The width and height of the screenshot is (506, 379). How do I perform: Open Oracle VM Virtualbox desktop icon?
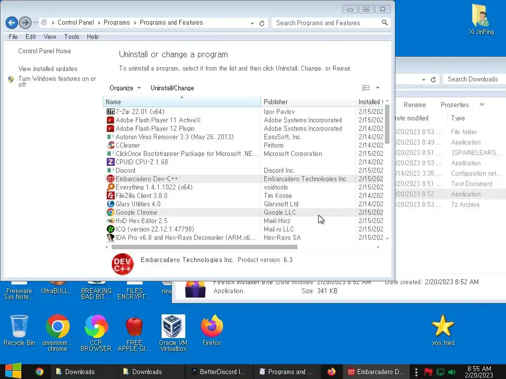coord(173,333)
